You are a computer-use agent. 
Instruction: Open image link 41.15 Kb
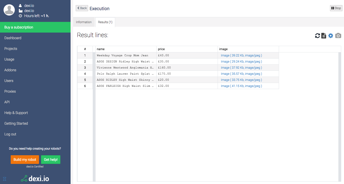pos(241,86)
